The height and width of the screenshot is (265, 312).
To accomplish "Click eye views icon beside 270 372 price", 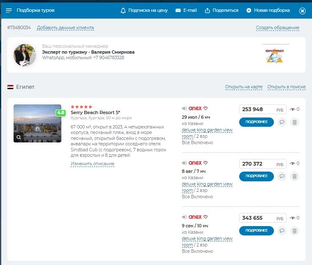I will tap(293, 164).
